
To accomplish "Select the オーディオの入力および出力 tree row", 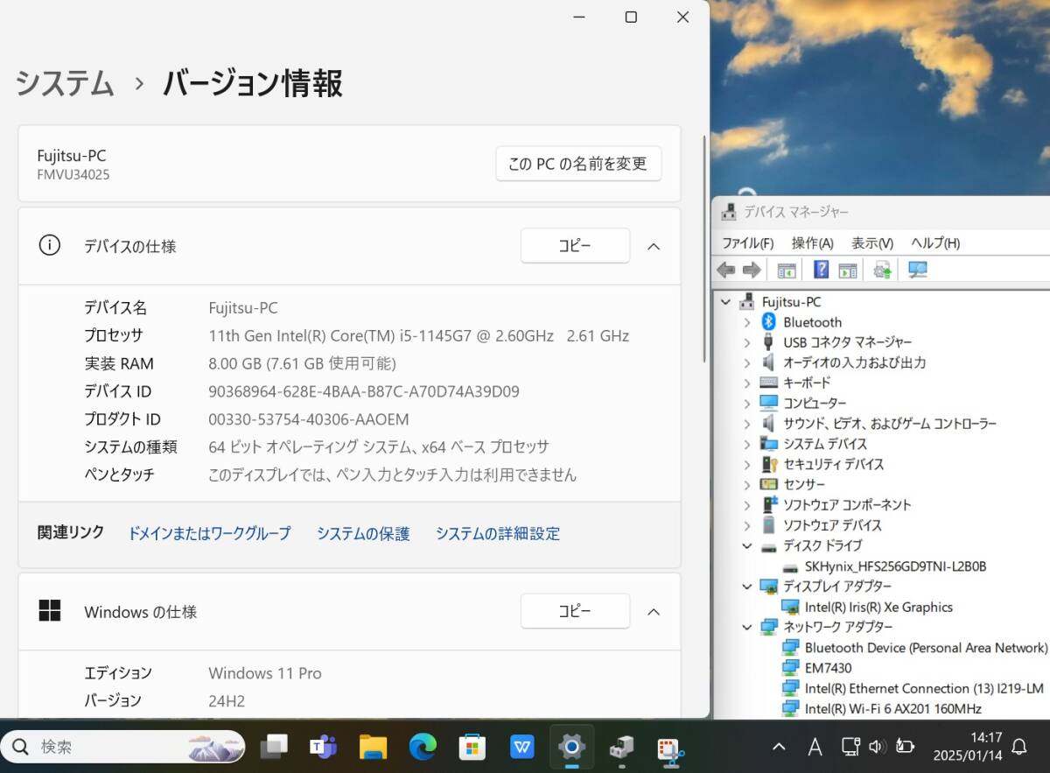I will (854, 362).
